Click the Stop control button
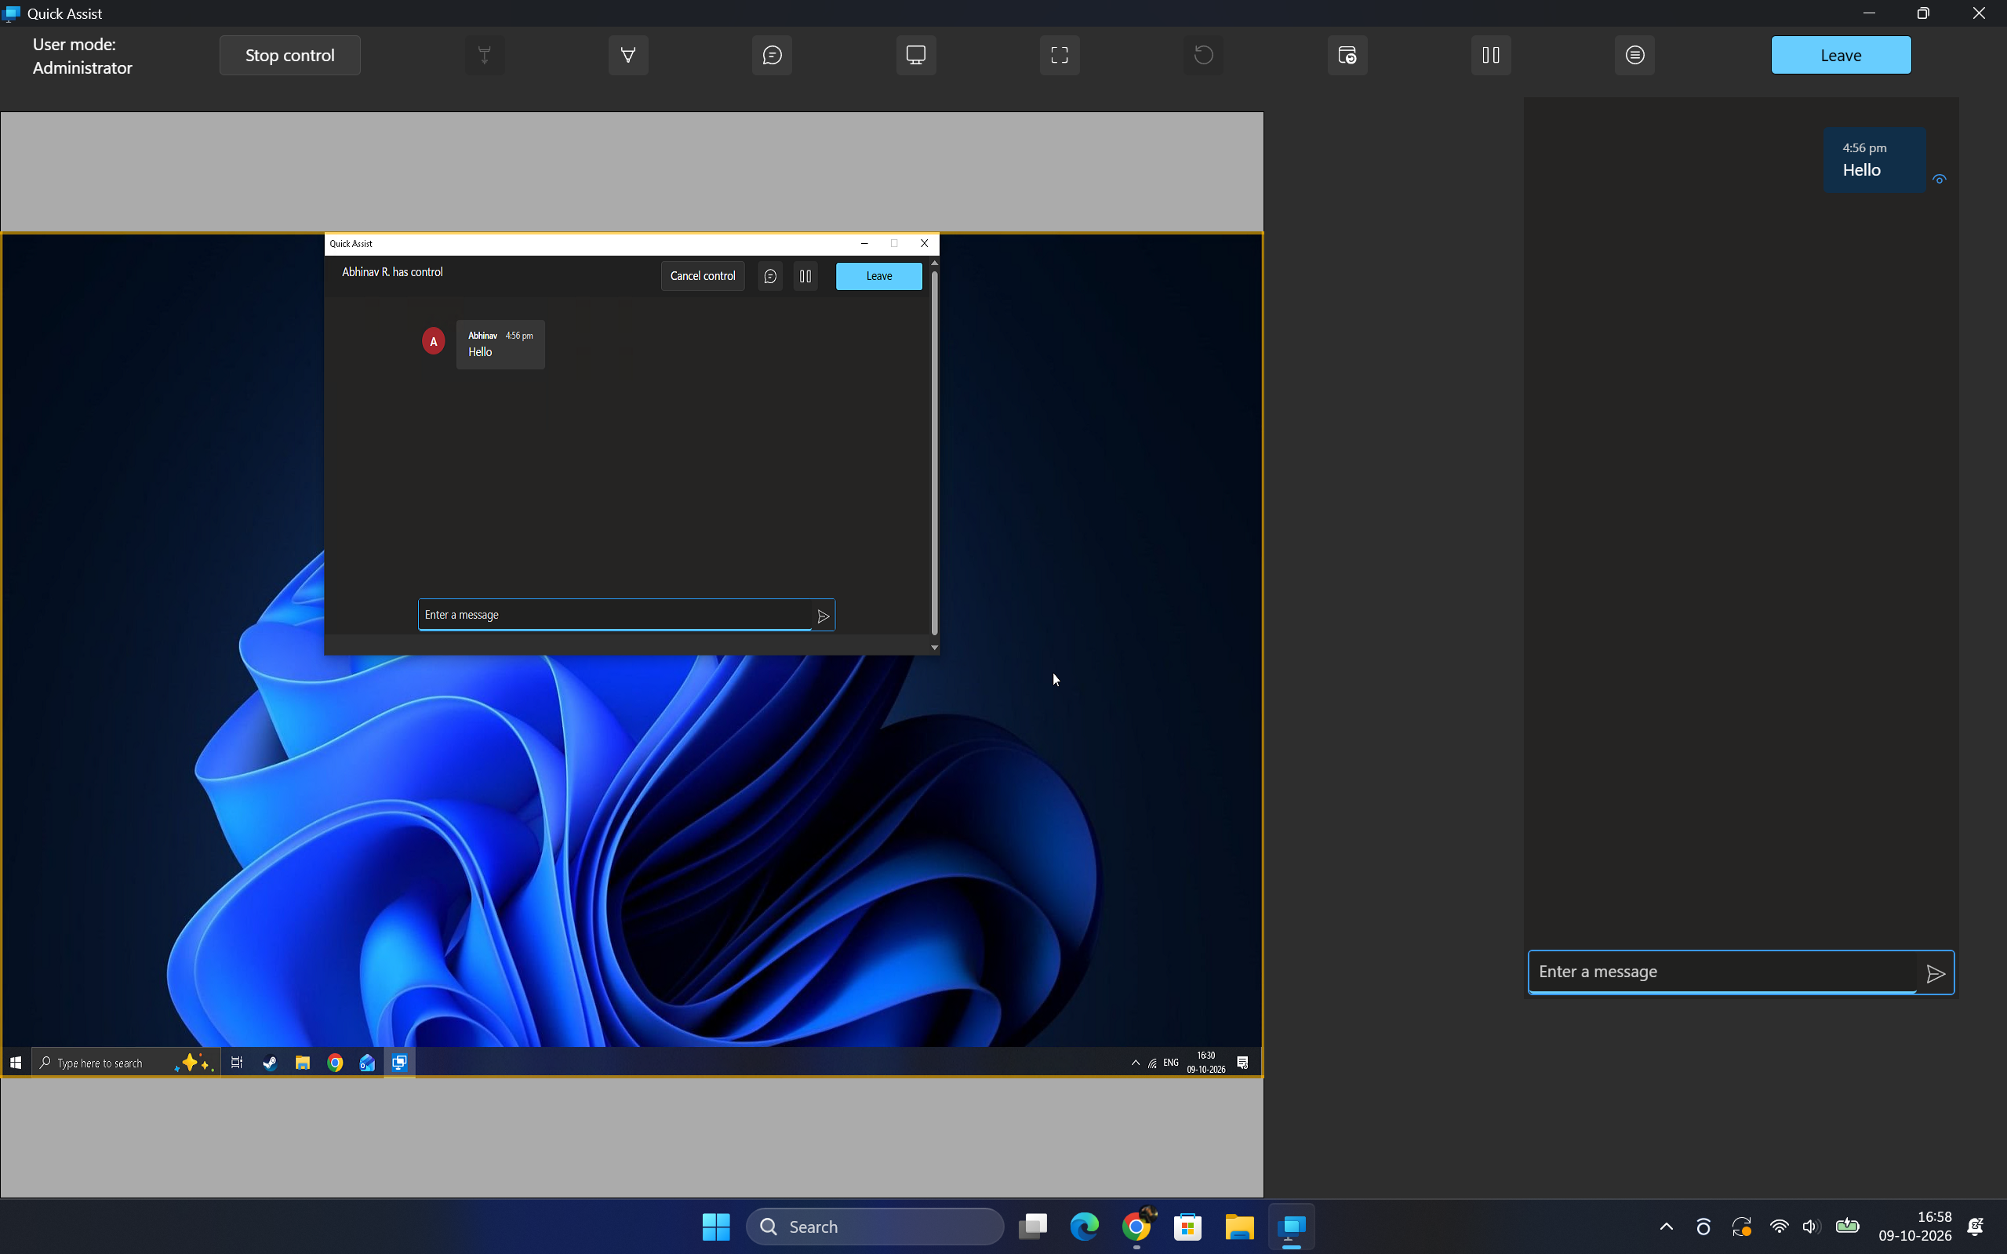Viewport: 2007px width, 1254px height. pyautogui.click(x=290, y=55)
